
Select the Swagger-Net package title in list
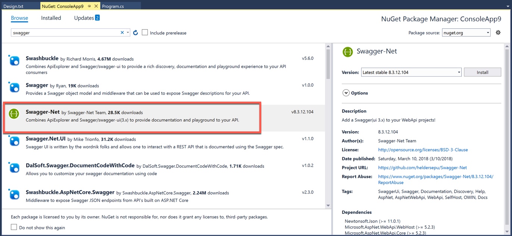(43, 112)
